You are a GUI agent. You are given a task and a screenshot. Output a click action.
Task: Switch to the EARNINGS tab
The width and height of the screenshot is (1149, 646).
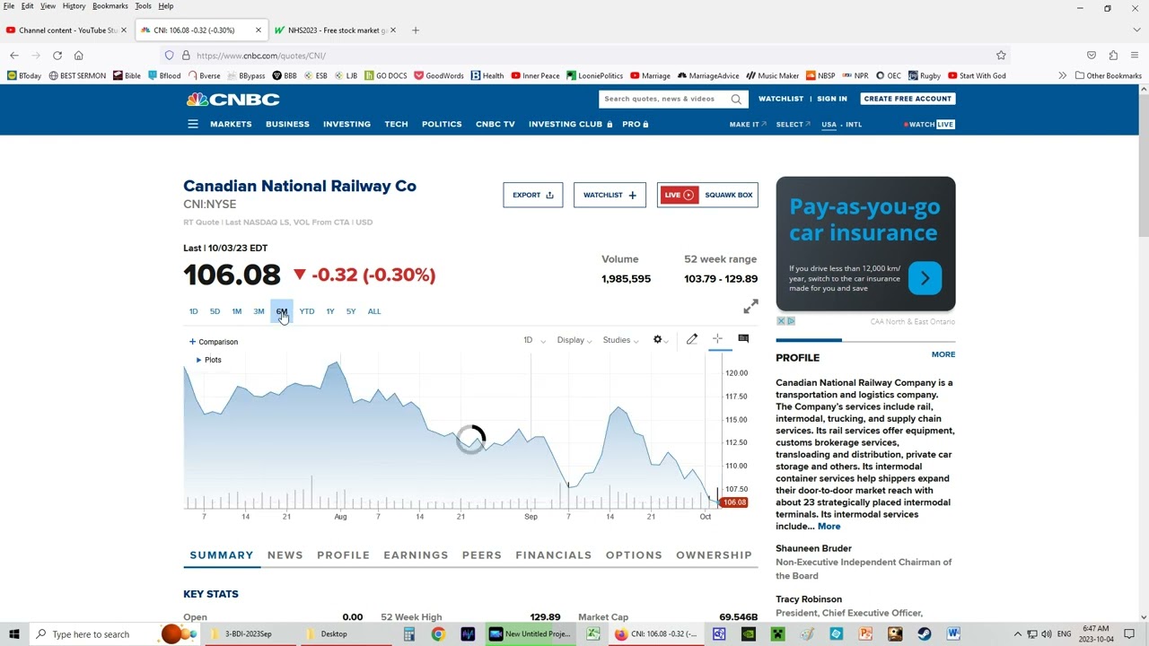click(x=416, y=555)
